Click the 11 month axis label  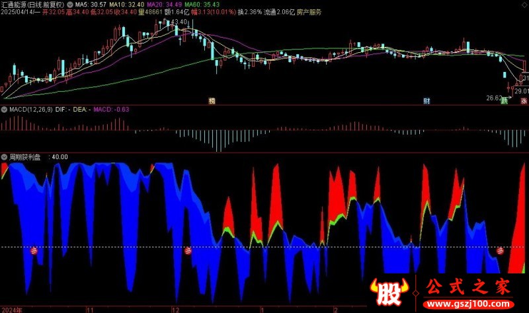pyautogui.click(x=90, y=310)
